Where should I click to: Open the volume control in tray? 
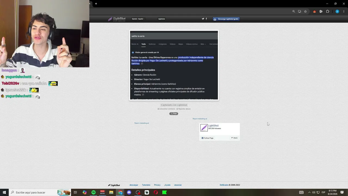pyautogui.click(x=313, y=192)
